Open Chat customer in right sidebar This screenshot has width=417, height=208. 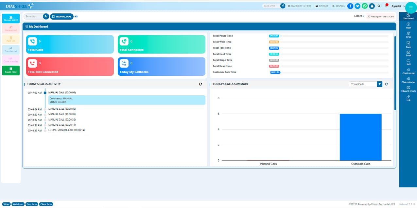coord(408,80)
